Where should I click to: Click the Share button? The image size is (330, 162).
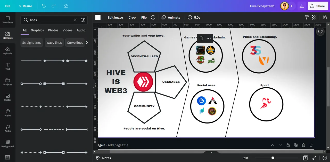click(318, 6)
